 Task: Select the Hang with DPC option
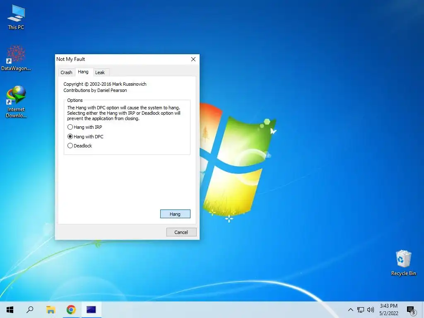point(85,137)
